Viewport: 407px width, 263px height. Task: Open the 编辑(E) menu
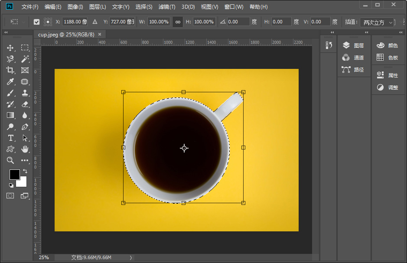point(53,7)
